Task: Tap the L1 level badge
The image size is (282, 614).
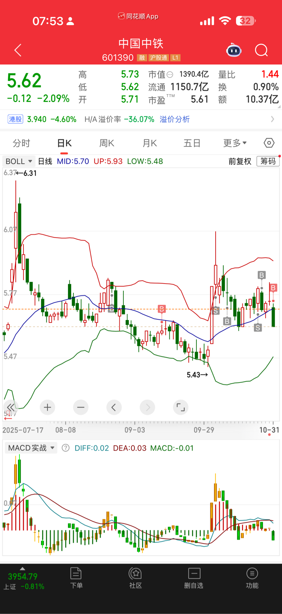Action: pyautogui.click(x=175, y=58)
